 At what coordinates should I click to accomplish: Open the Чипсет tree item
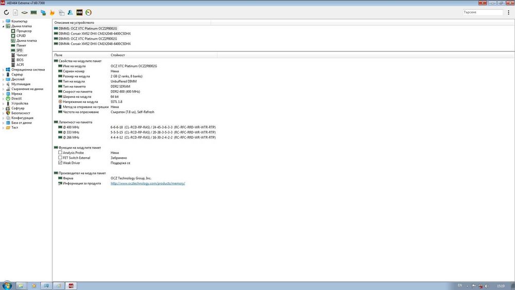(22, 55)
